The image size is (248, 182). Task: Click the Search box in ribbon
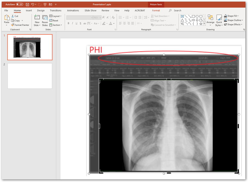[177, 10]
